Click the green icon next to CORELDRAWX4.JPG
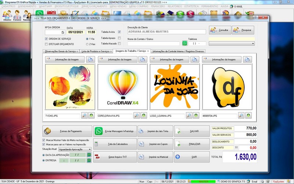294x184 pixels. pyautogui.click(x=144, y=115)
